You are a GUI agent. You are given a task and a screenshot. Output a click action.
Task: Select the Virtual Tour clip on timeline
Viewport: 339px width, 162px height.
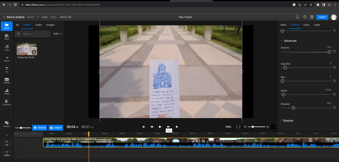pos(191,143)
